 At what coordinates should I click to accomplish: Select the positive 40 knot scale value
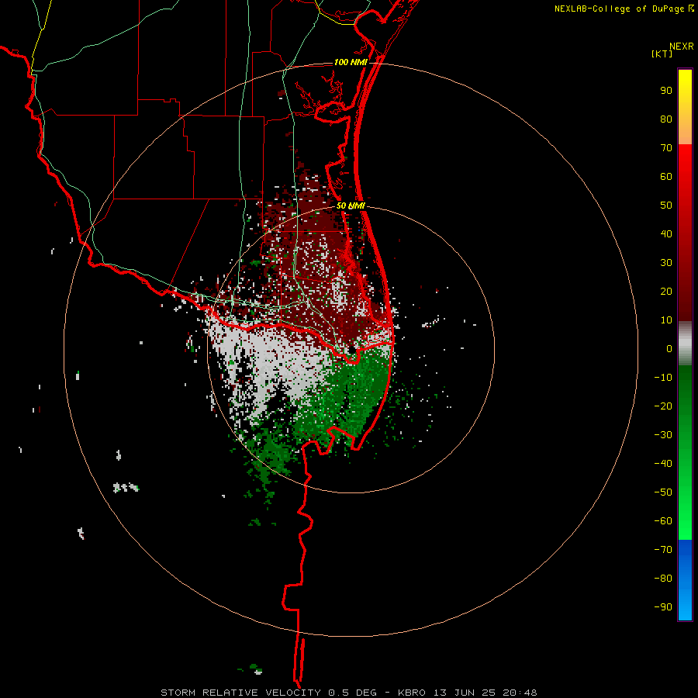[666, 233]
